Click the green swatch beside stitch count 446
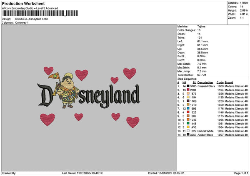The height and width of the screenshot is (176, 250). (x=188, y=123)
